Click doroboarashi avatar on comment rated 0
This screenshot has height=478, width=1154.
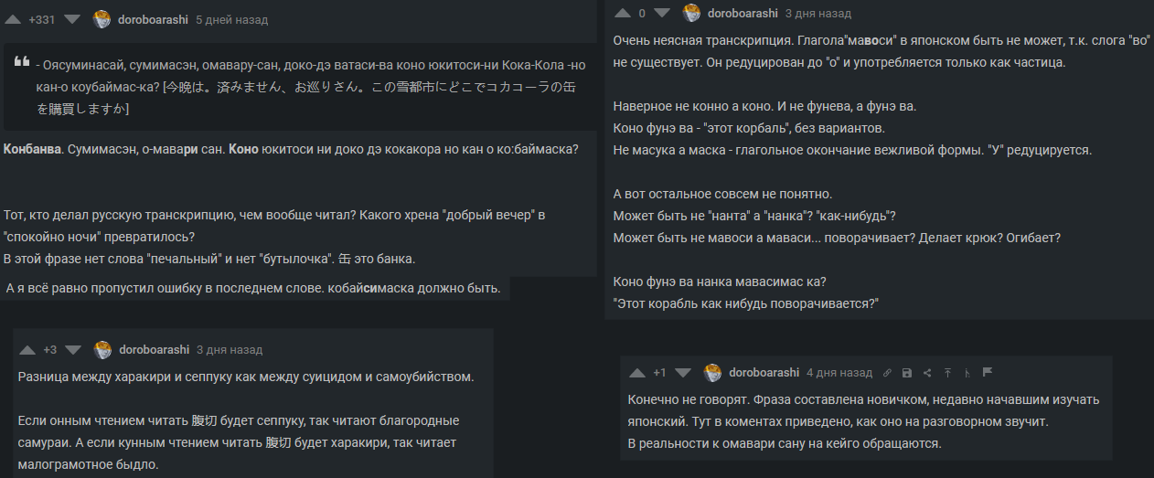(x=692, y=13)
